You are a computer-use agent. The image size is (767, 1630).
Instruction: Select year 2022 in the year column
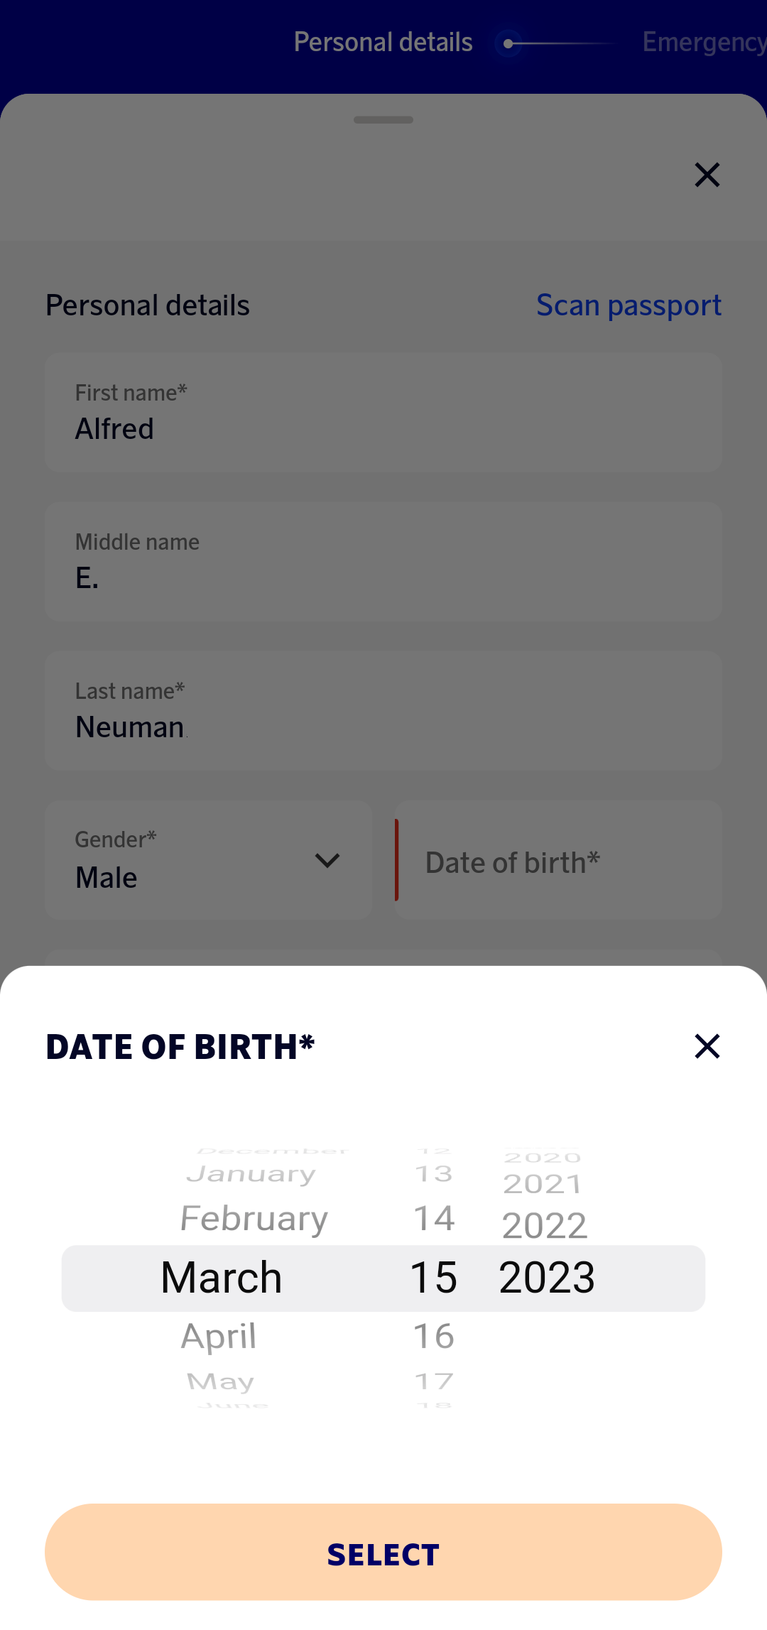544,1222
